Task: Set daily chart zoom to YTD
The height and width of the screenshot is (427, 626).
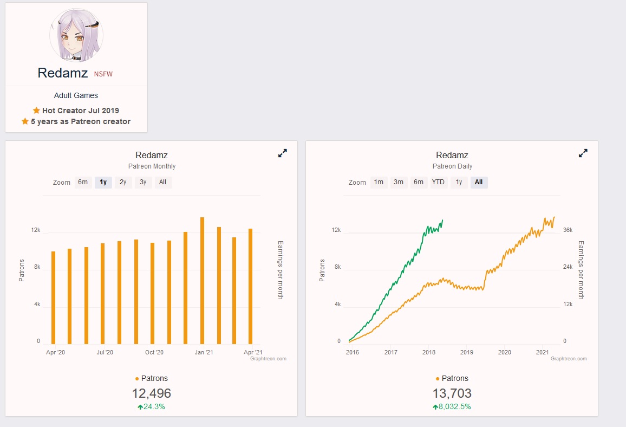Action: tap(438, 182)
